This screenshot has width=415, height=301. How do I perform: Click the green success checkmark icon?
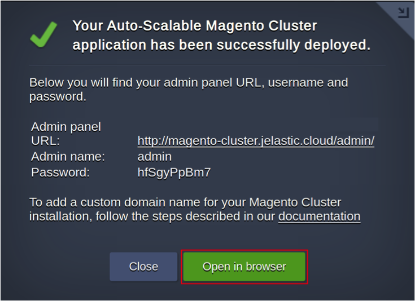point(43,34)
